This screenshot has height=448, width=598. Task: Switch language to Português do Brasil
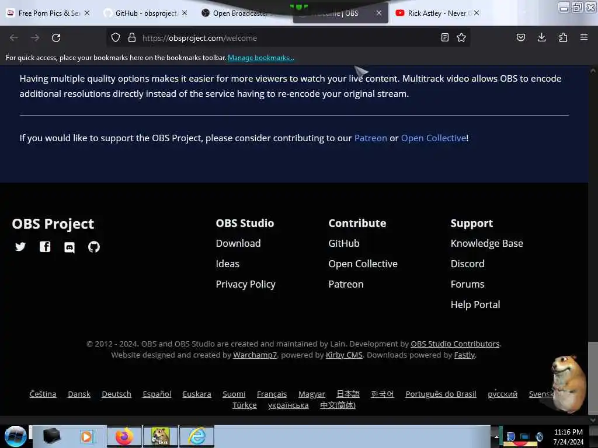point(440,394)
